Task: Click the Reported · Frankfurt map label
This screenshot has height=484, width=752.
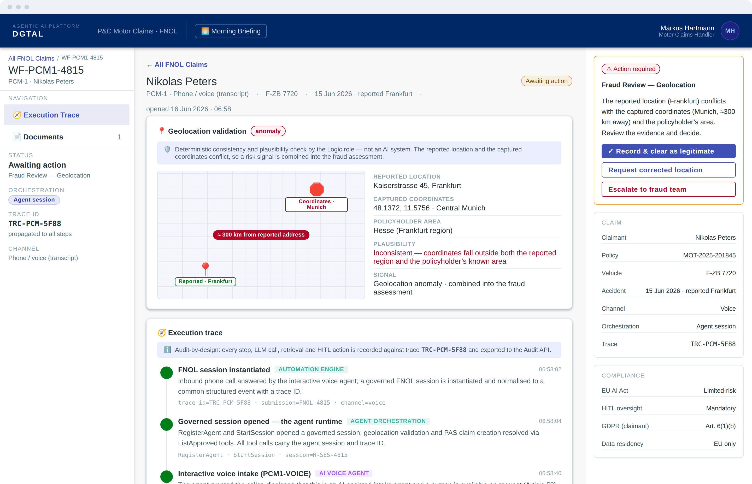Action: tap(205, 281)
